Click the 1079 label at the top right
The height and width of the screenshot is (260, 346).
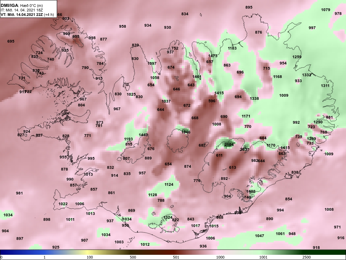326,10
